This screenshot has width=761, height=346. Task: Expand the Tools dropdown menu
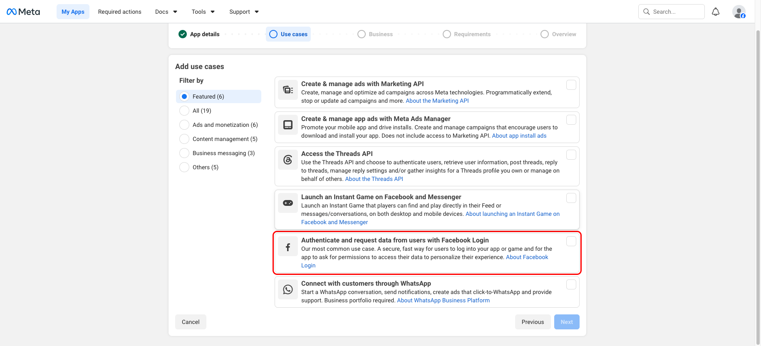(x=203, y=12)
